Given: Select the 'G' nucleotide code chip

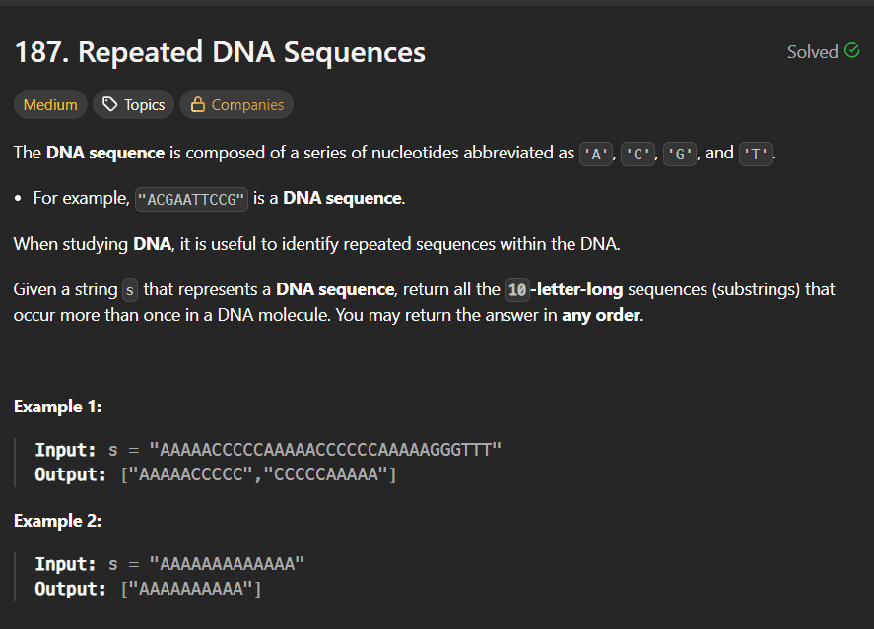Looking at the screenshot, I should pyautogui.click(x=680, y=154).
